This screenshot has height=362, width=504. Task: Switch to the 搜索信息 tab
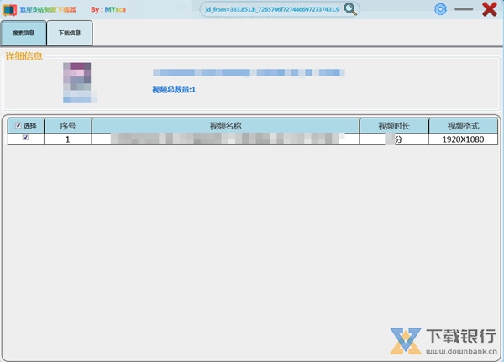[x=24, y=34]
